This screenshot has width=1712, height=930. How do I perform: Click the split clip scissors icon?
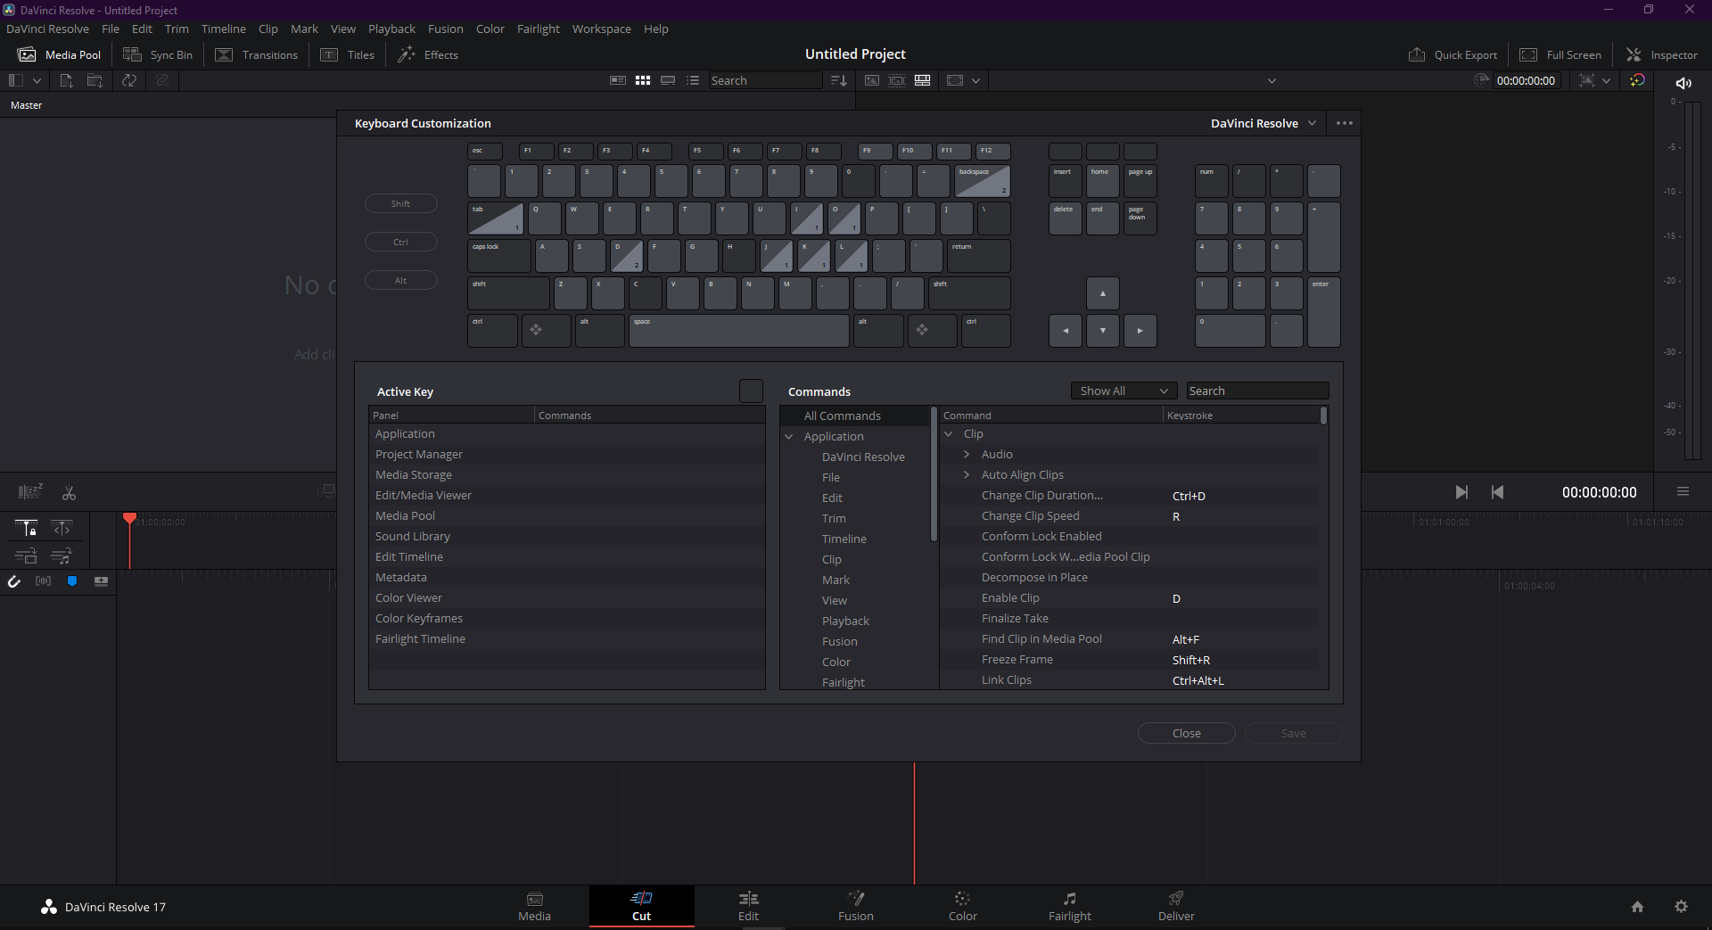69,492
